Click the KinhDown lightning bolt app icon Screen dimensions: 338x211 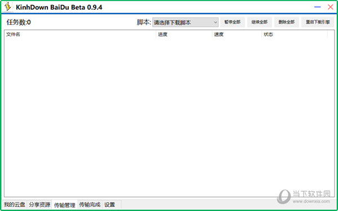point(8,7)
